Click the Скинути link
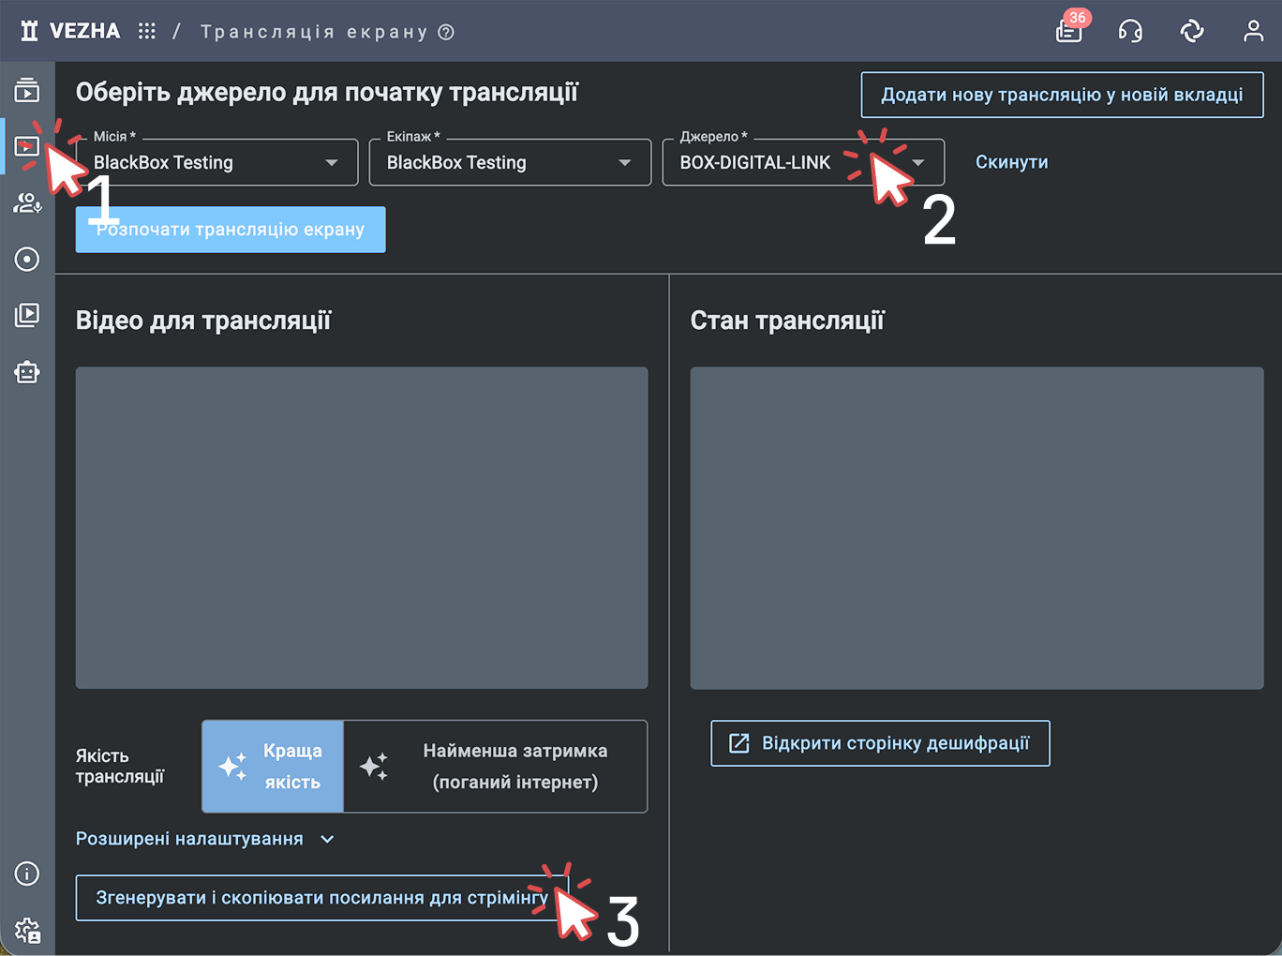Image resolution: width=1282 pixels, height=956 pixels. (x=1011, y=162)
